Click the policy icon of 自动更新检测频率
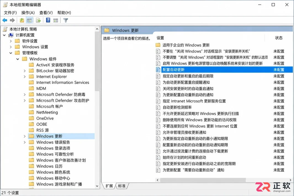 (158, 107)
